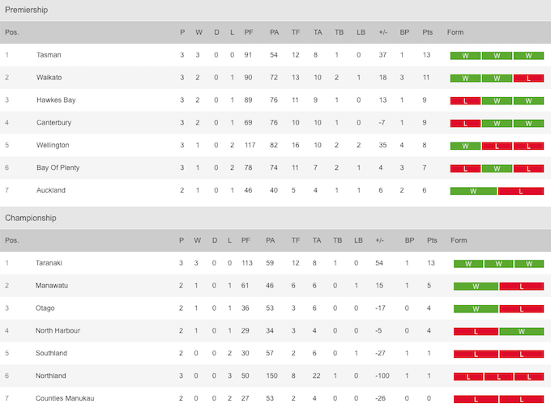551x412 pixels.
Task: Click Tasman's first green W form badge
Action: click(x=465, y=56)
